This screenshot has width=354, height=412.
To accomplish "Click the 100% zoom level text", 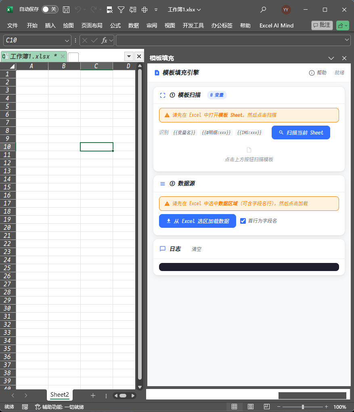I will coord(340,407).
